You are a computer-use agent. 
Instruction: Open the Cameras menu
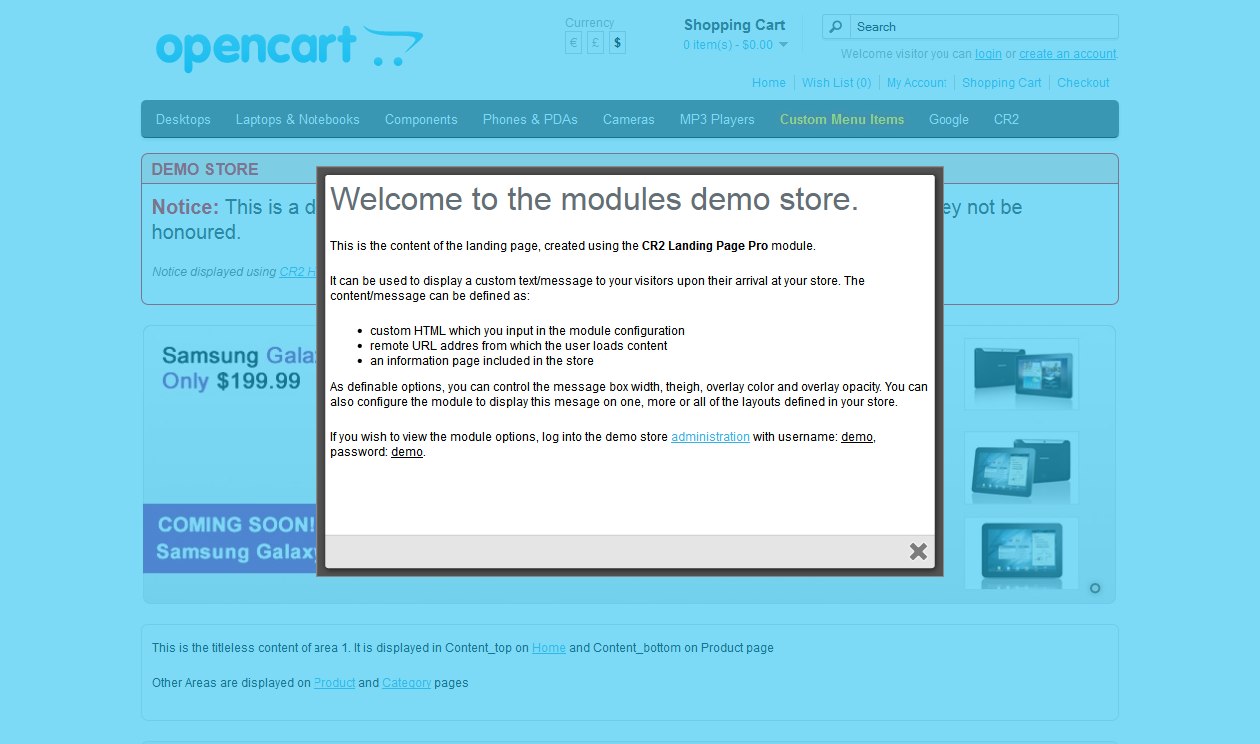pyautogui.click(x=629, y=119)
